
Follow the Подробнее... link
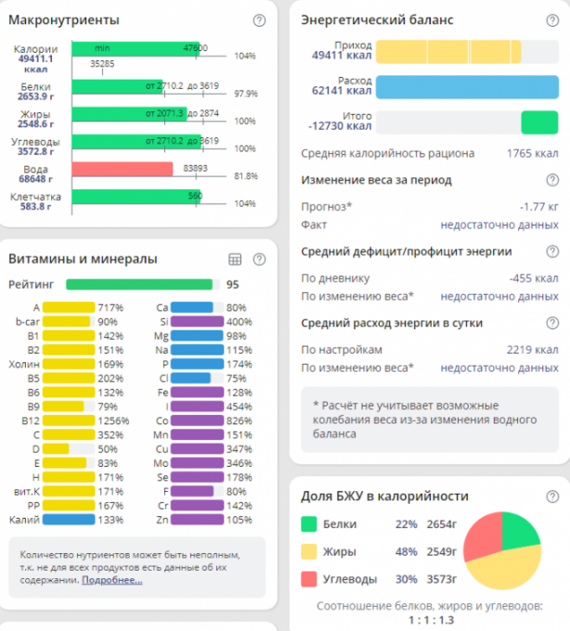click(x=111, y=580)
